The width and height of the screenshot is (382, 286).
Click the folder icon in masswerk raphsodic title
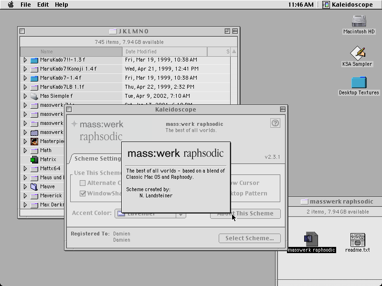pos(304,202)
